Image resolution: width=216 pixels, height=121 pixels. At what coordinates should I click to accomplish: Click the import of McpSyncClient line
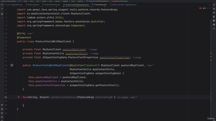(54, 13)
